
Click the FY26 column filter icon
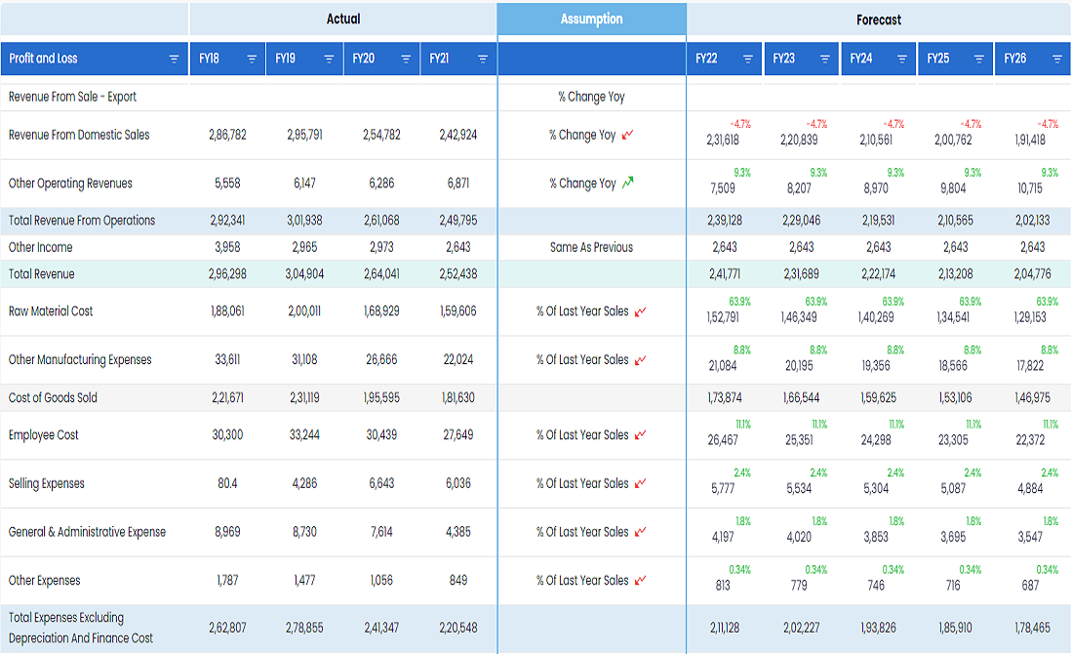tap(1057, 60)
